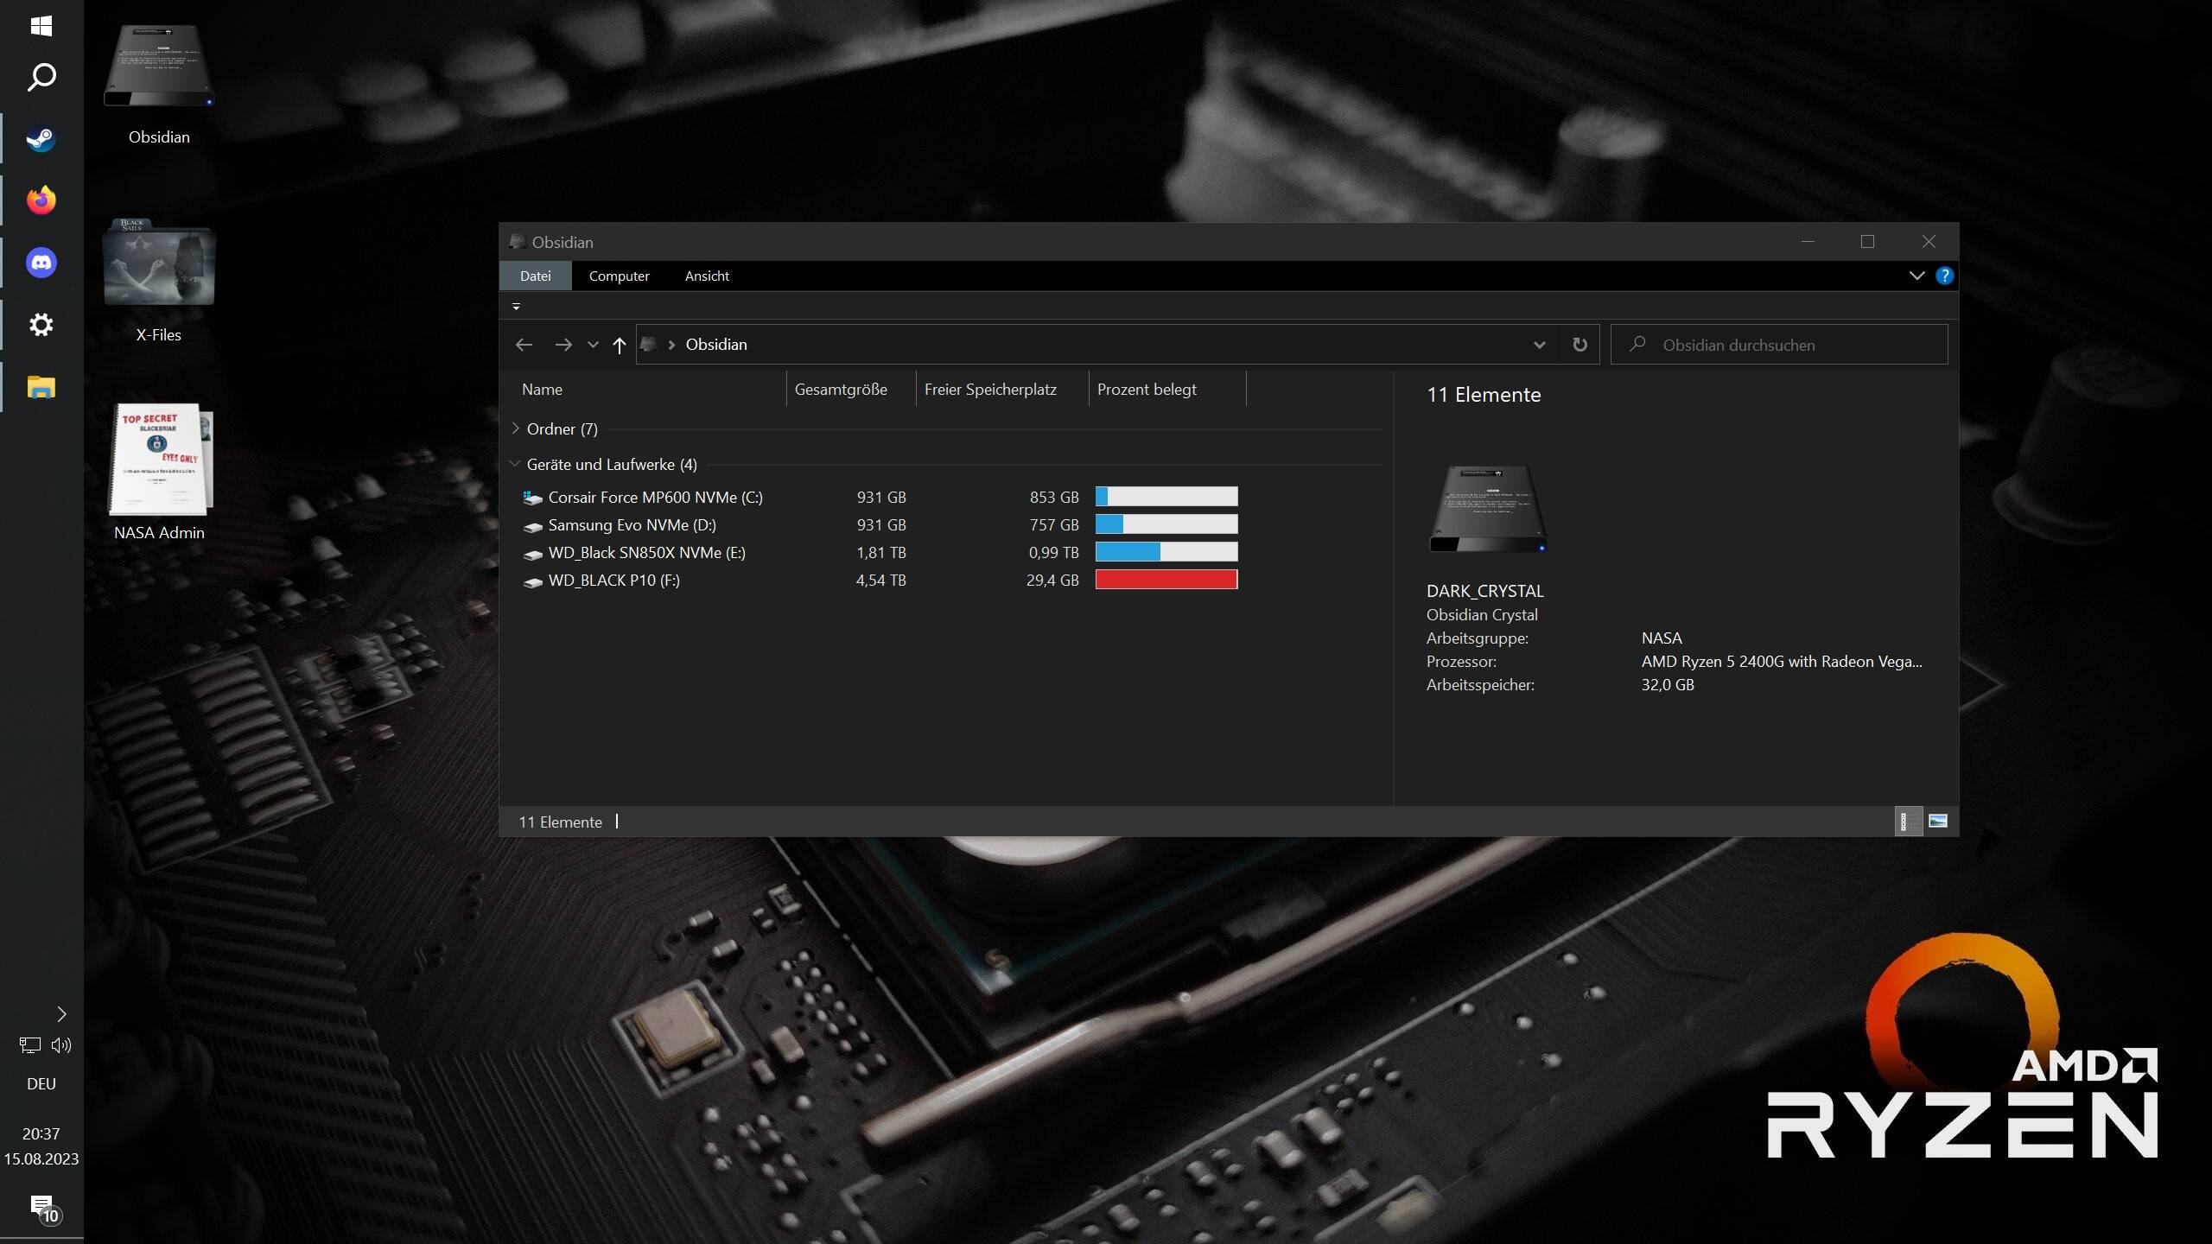The height and width of the screenshot is (1244, 2212).
Task: Switch to details view layout
Action: [x=1907, y=821]
